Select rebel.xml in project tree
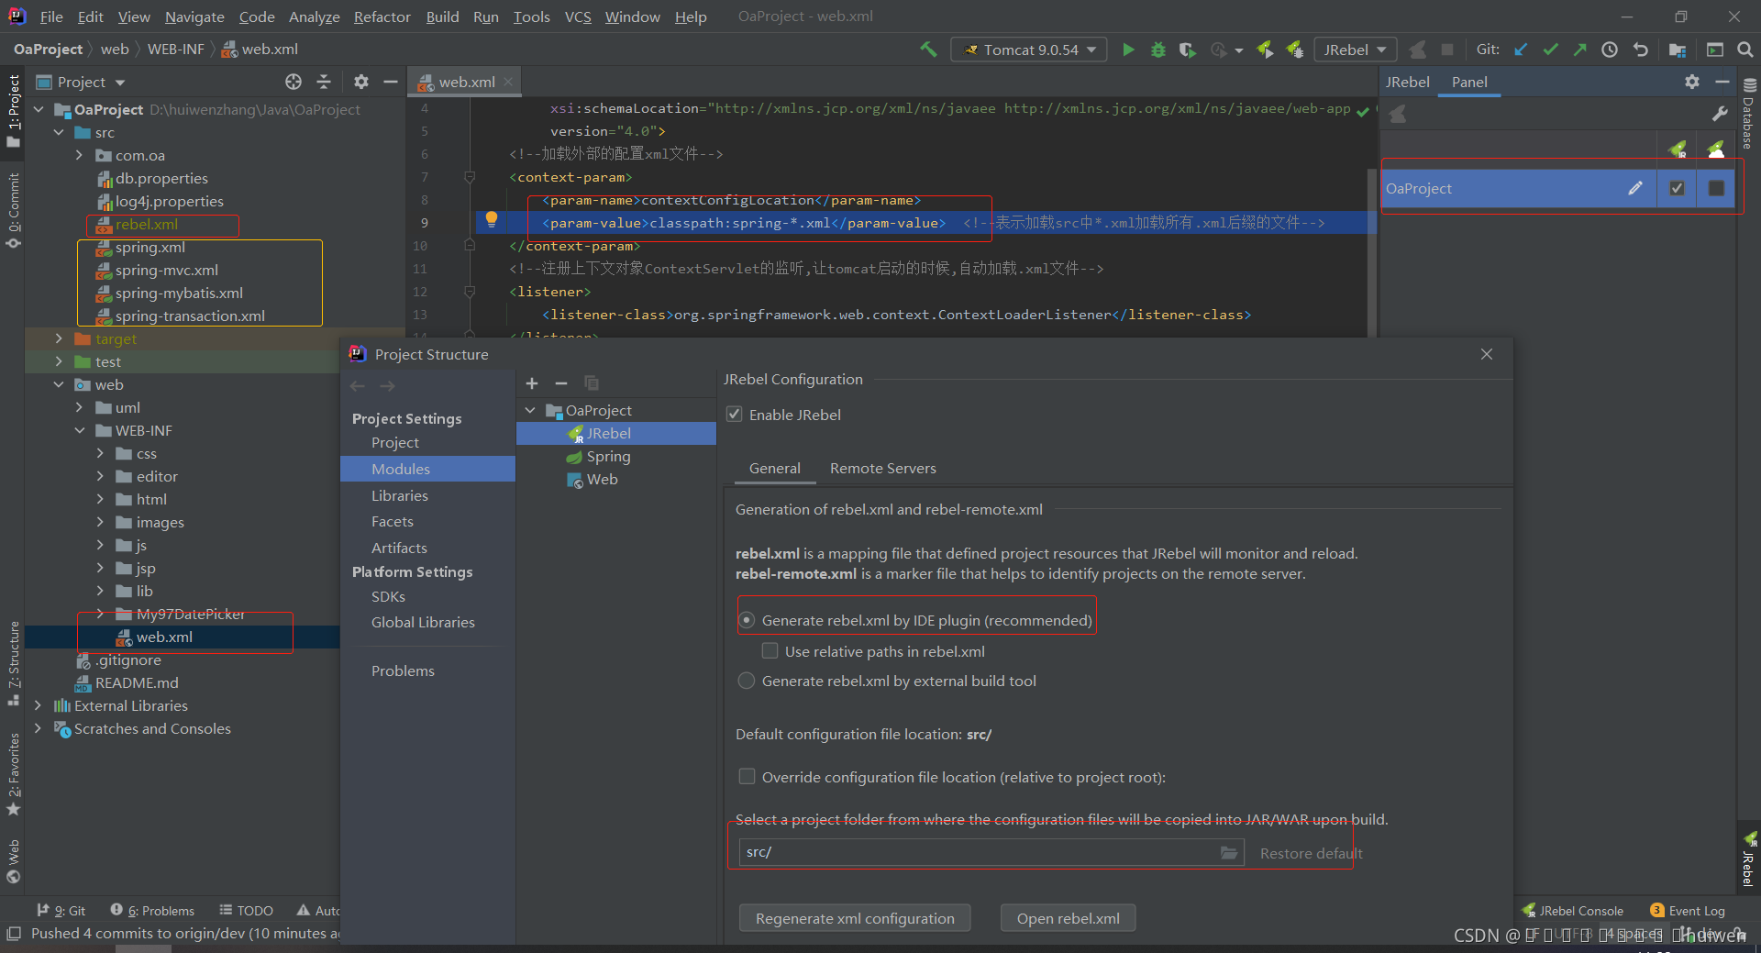Image resolution: width=1761 pixels, height=953 pixels. [x=147, y=224]
